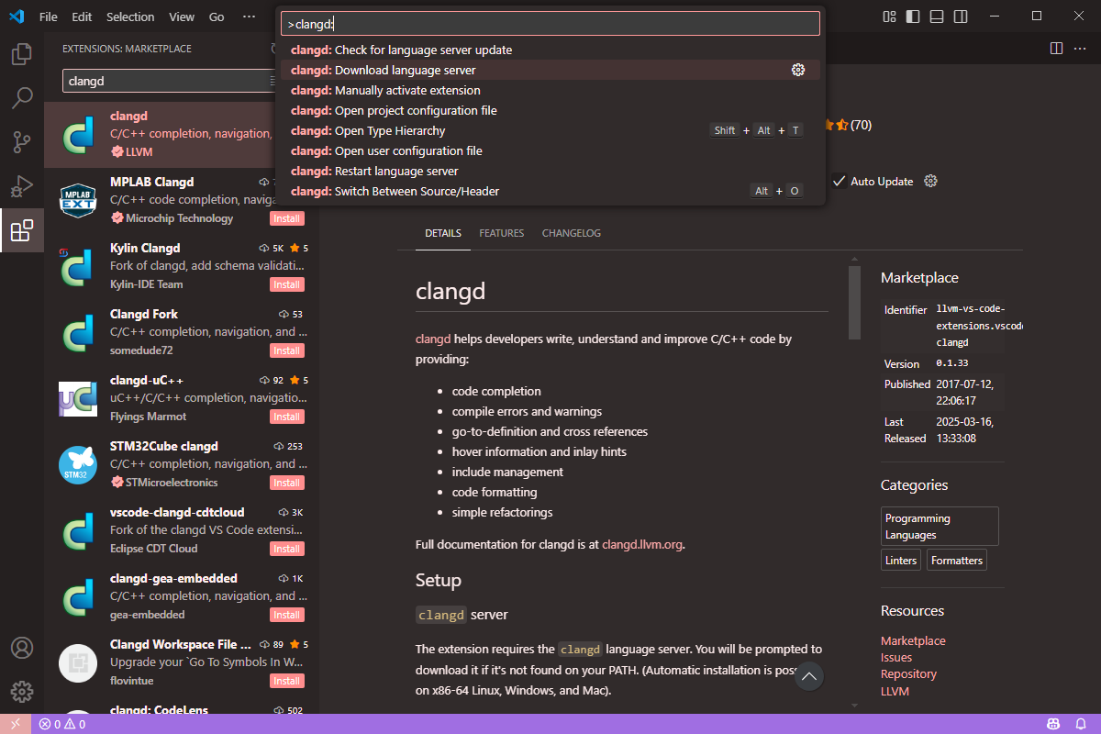This screenshot has width=1101, height=734.
Task: Open the Source Control view
Action: (x=22, y=142)
